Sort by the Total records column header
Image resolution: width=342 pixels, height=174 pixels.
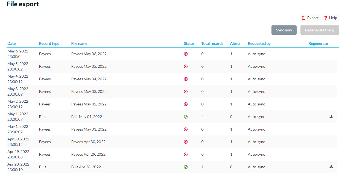[x=212, y=43]
